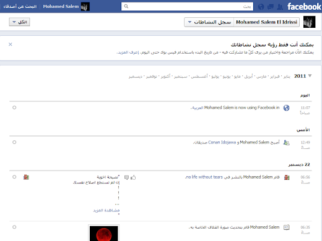Jump to March (مارس) in month list
This screenshot has height=241, width=322.
(x=261, y=77)
